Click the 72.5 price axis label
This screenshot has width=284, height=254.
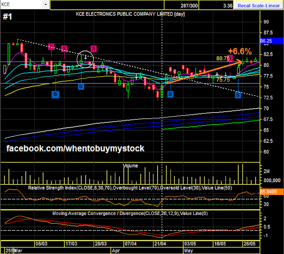(268, 98)
